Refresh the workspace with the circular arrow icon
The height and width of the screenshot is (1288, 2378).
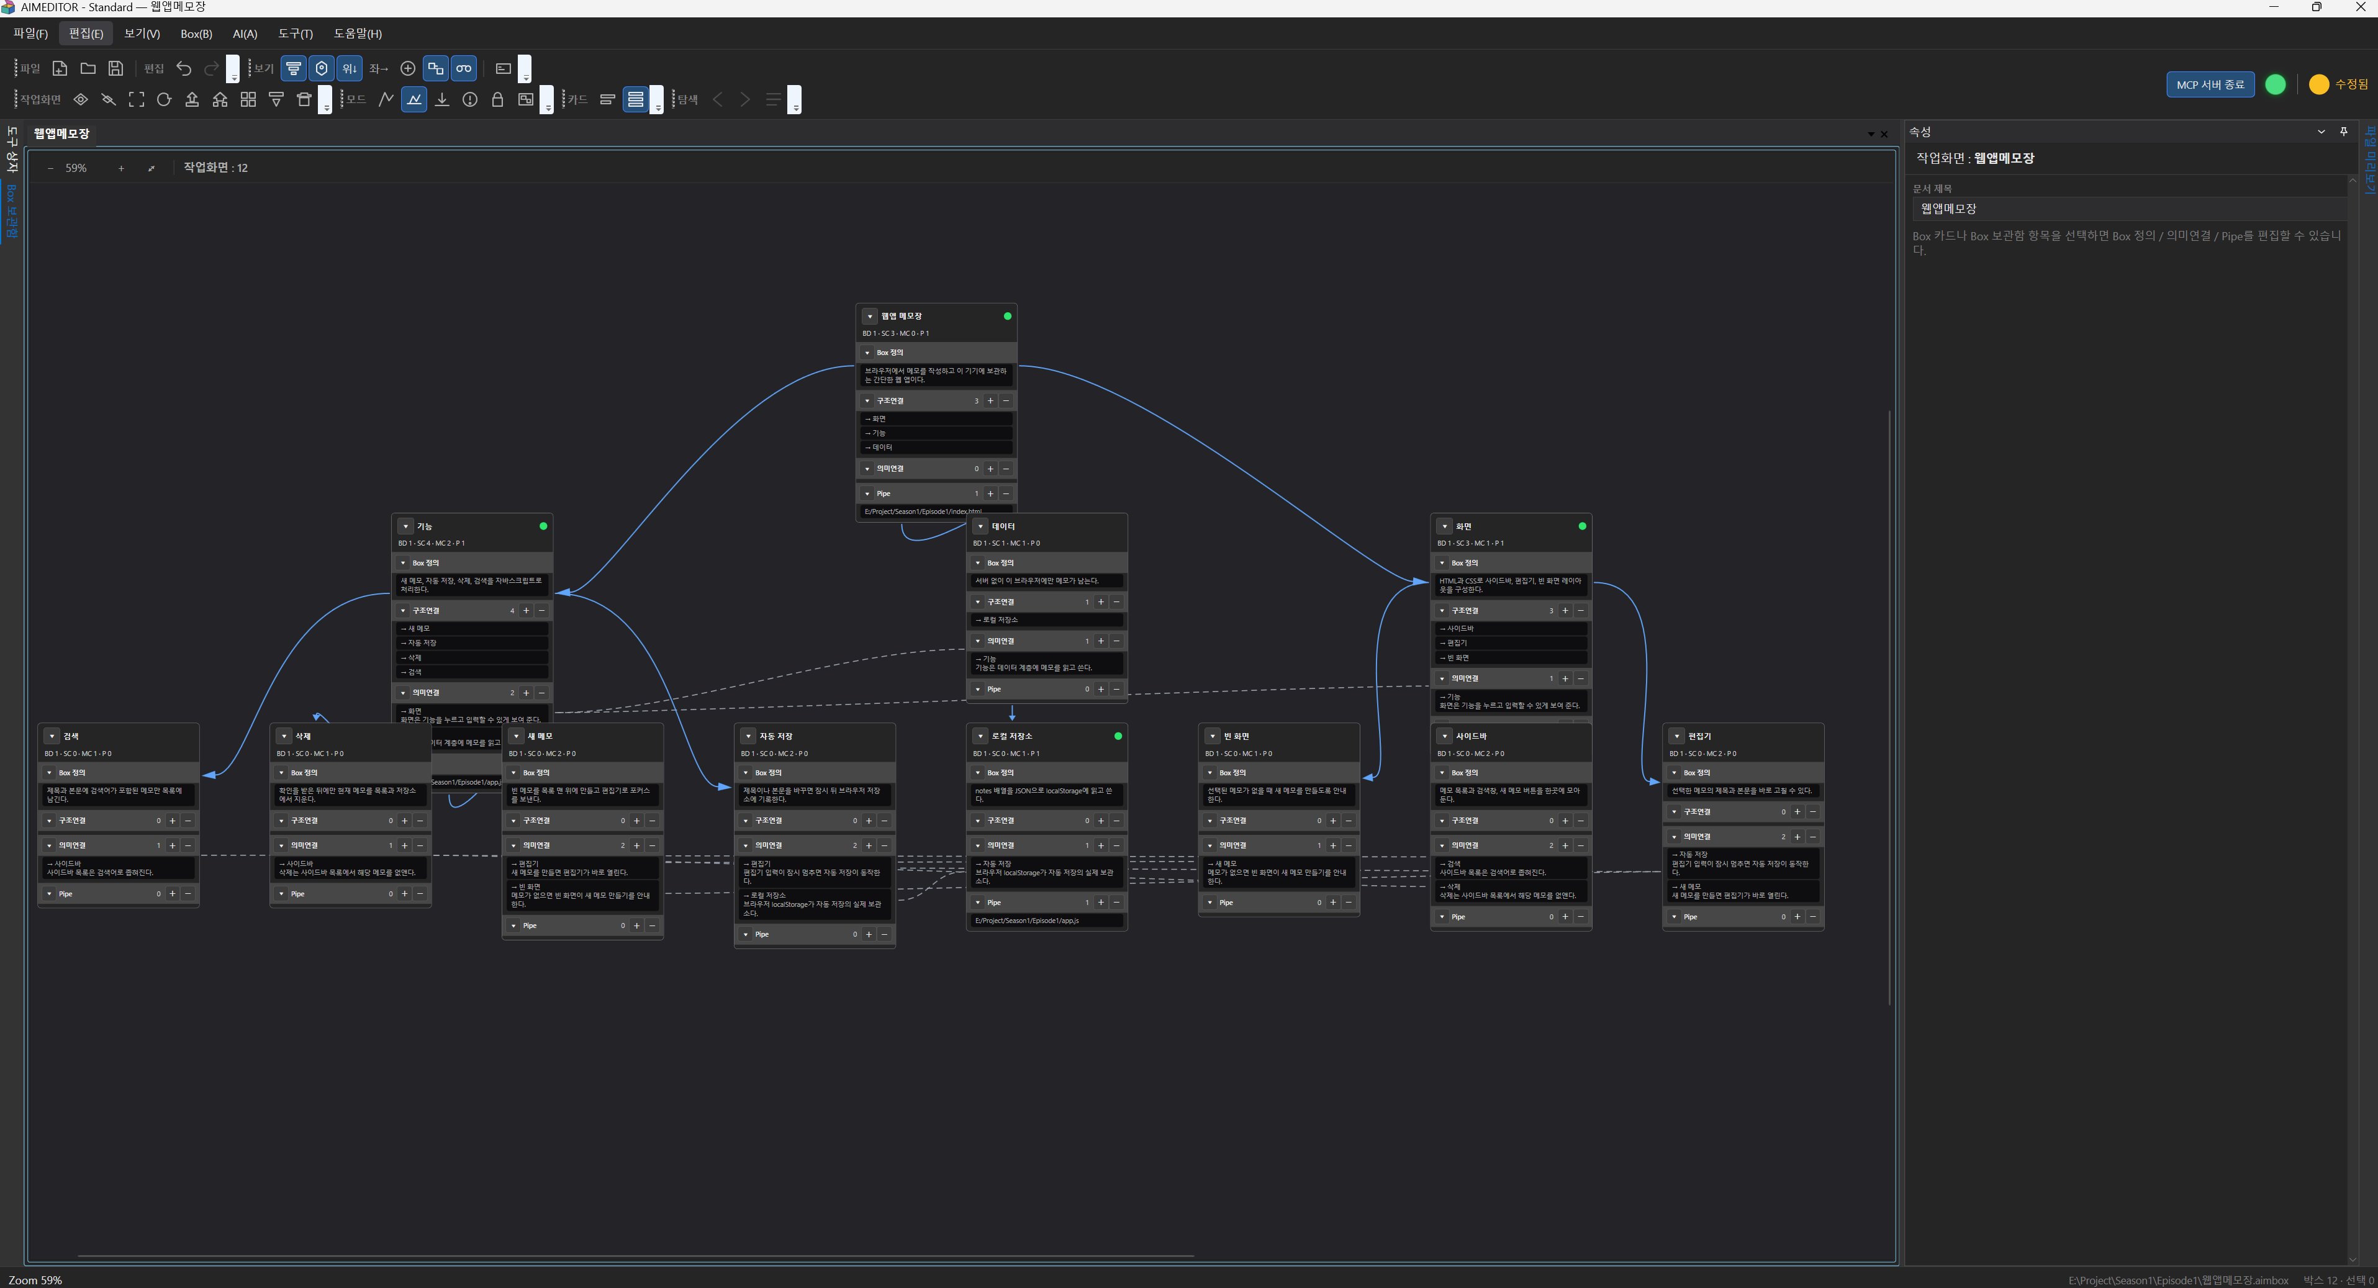pyautogui.click(x=165, y=100)
